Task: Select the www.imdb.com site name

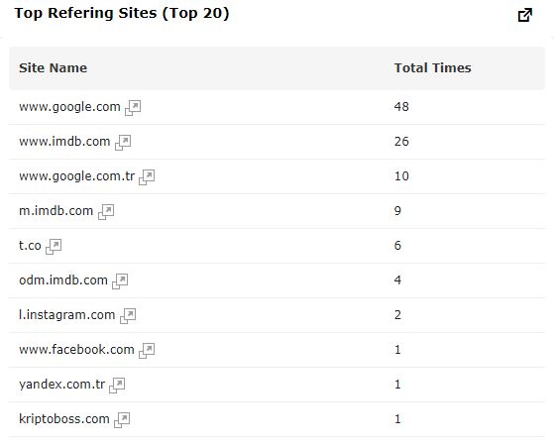Action: (64, 142)
